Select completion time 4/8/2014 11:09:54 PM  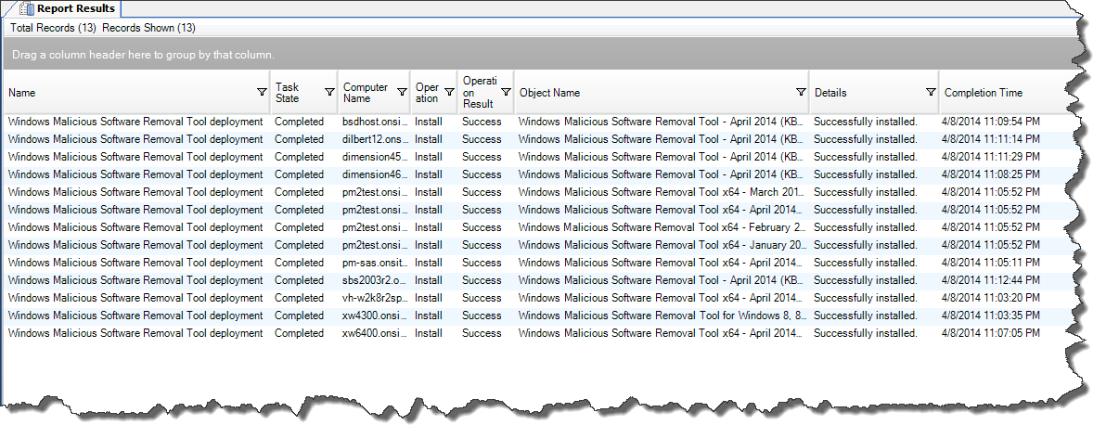tap(990, 122)
